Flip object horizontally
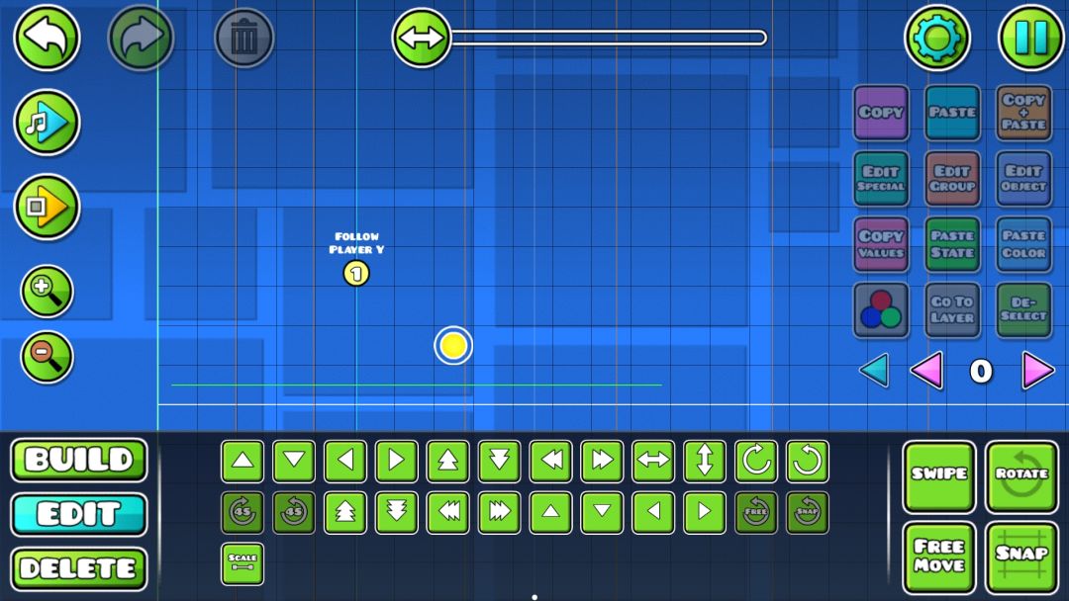Viewport: 1069px width, 601px height. click(653, 461)
